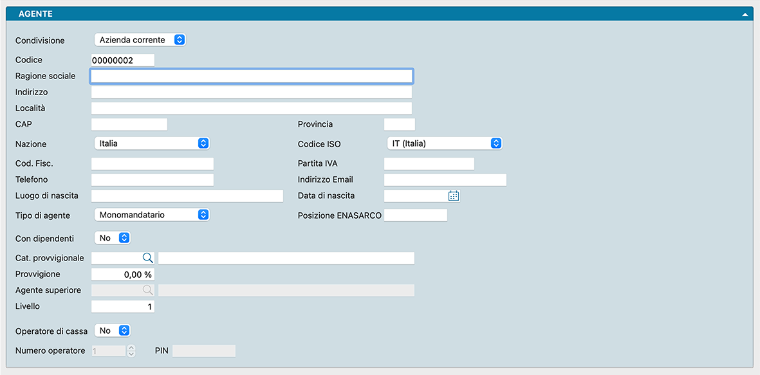Click the Posizione ENASARCO field

point(415,215)
